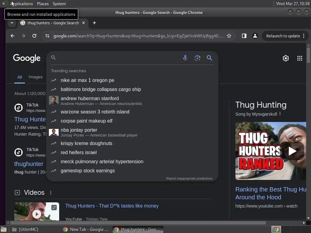Screen dimensions: 311x233
Task: Select gamestop stock earnings suggestion
Action: (x=132, y=171)
